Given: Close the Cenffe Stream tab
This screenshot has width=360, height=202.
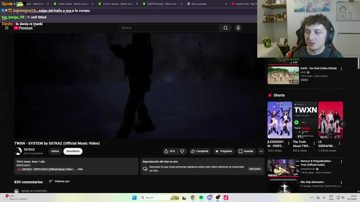Looking at the screenshot, I should [x=93, y=4].
